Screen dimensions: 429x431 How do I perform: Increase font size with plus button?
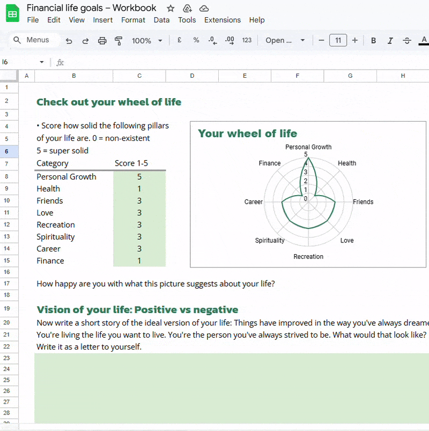pos(355,40)
